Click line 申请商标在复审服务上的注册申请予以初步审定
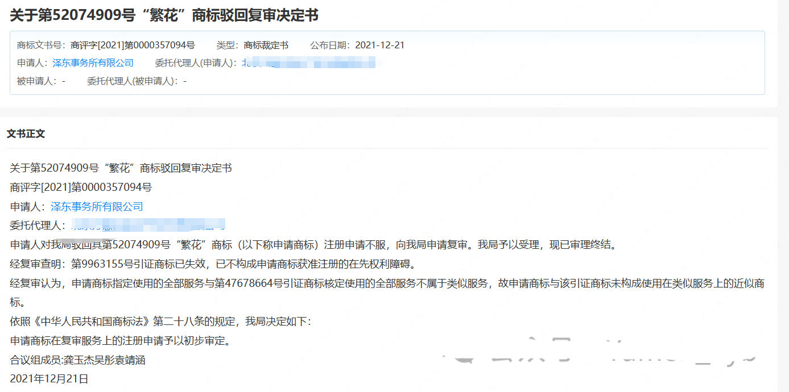Screen dimensions: 789x392 coord(120,341)
